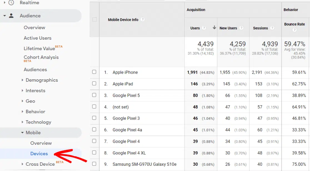Expand the Demographics section

tap(22, 80)
